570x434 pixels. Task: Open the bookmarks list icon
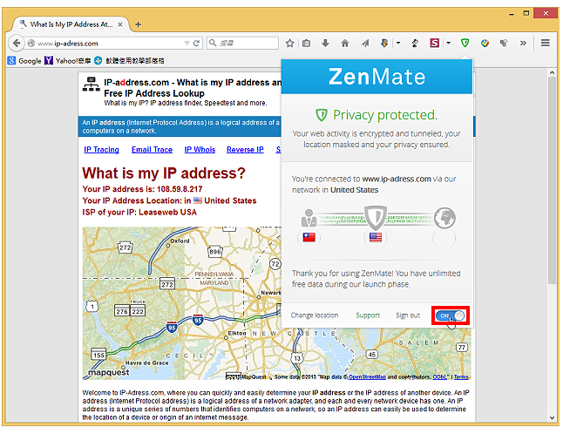coord(307,44)
